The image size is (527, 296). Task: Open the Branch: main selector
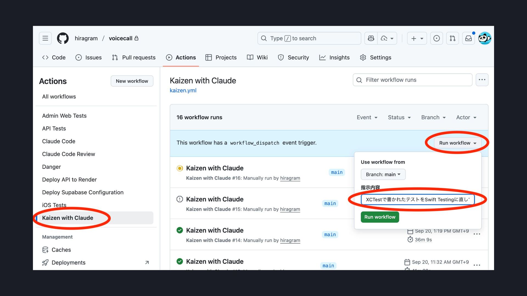pyautogui.click(x=383, y=175)
